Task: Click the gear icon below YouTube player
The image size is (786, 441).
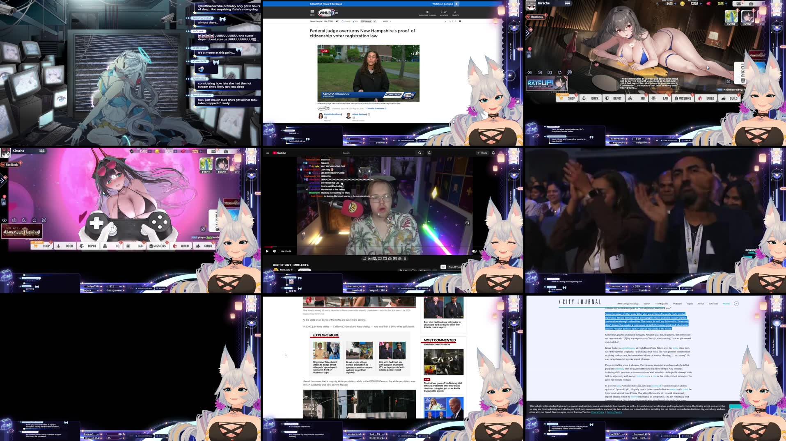Action: pyautogui.click(x=405, y=258)
